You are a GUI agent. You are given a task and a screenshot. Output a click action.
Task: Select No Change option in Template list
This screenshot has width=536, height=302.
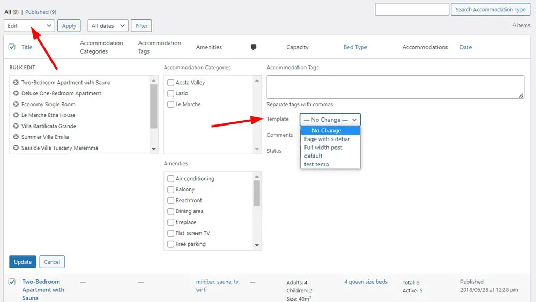[330, 131]
